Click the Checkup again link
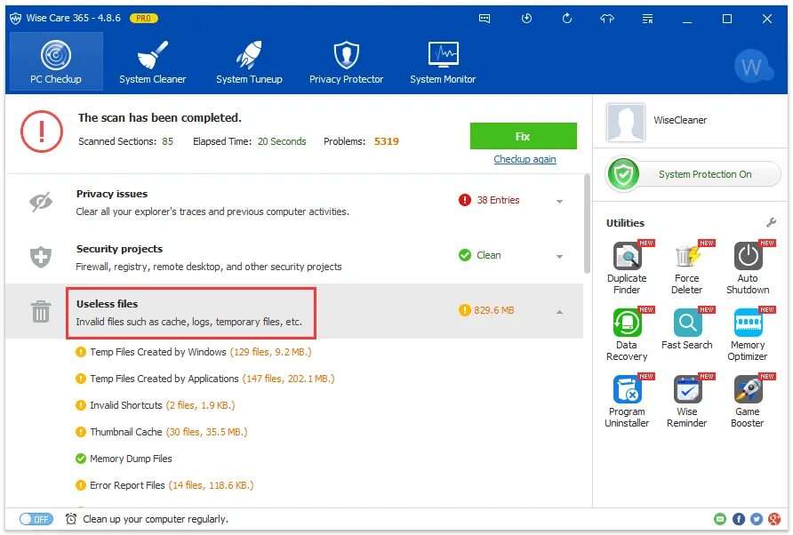 click(x=525, y=159)
